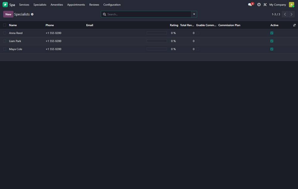Toggle Active checkbox for Maya Cole

[x=272, y=49]
